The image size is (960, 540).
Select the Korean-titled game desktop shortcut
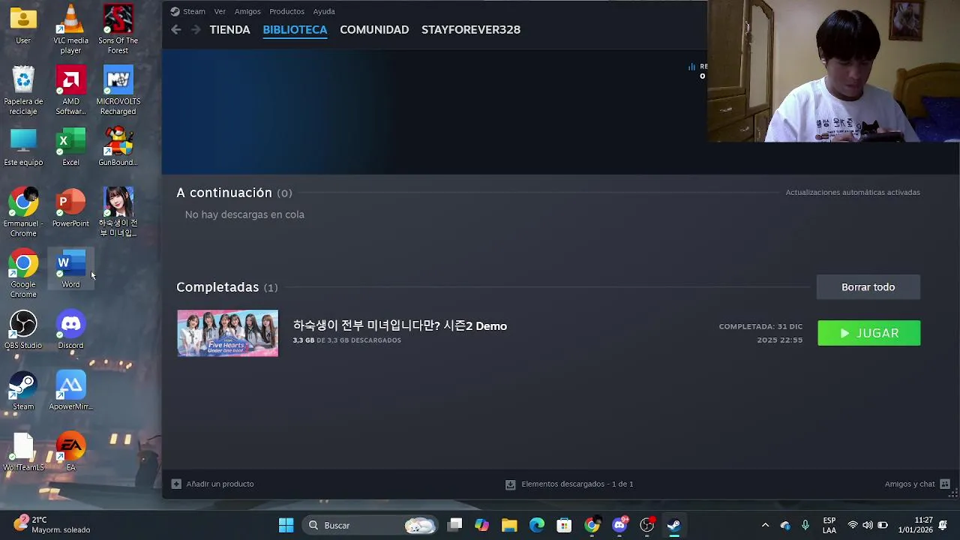click(118, 212)
